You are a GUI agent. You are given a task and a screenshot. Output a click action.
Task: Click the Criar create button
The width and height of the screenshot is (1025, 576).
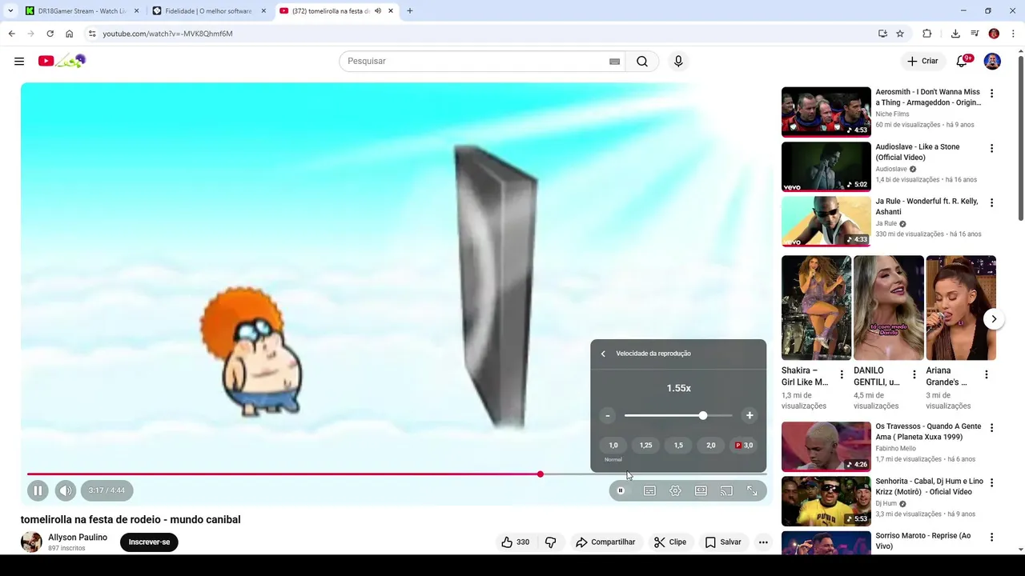click(922, 61)
